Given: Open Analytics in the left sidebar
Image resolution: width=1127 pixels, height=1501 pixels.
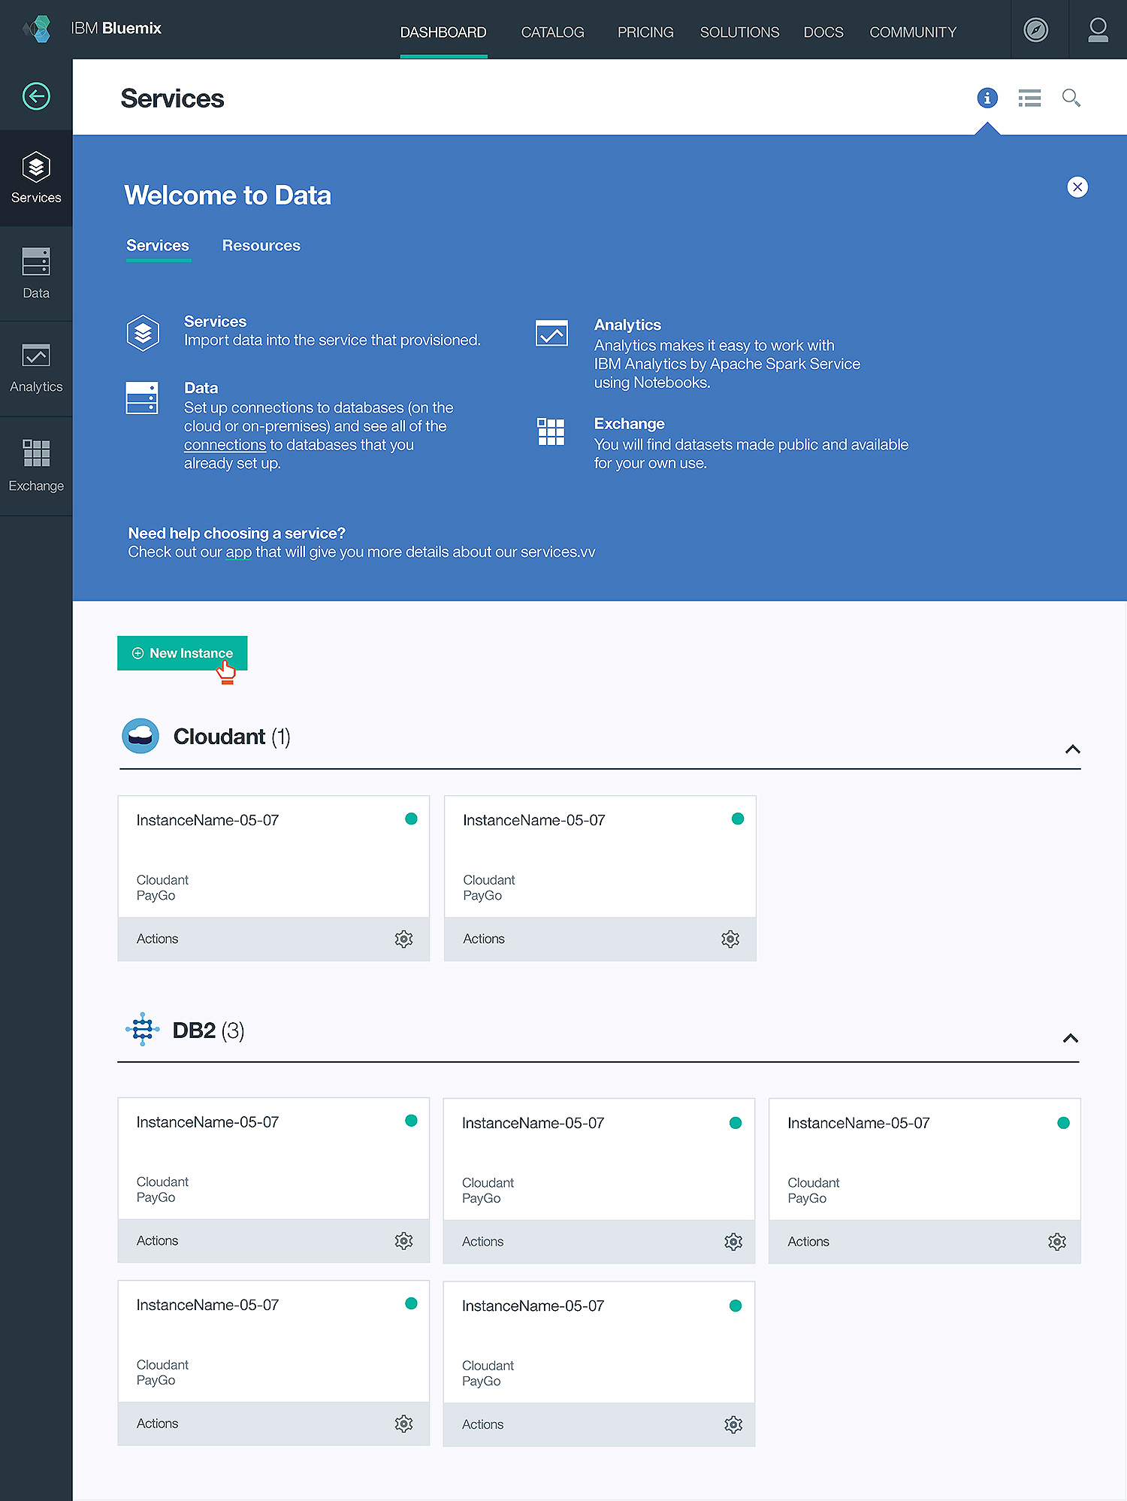Looking at the screenshot, I should pos(36,368).
